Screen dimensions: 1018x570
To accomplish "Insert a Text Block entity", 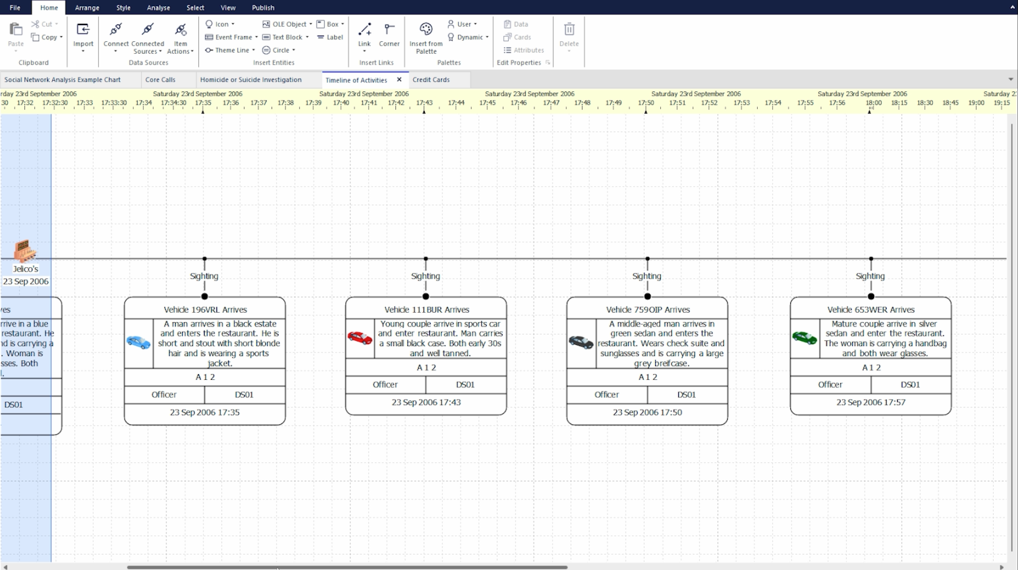I will [285, 37].
